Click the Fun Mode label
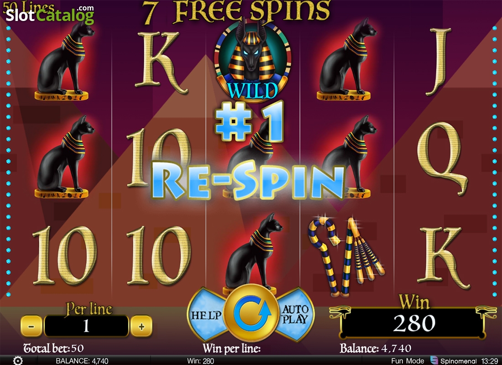 [408, 360]
